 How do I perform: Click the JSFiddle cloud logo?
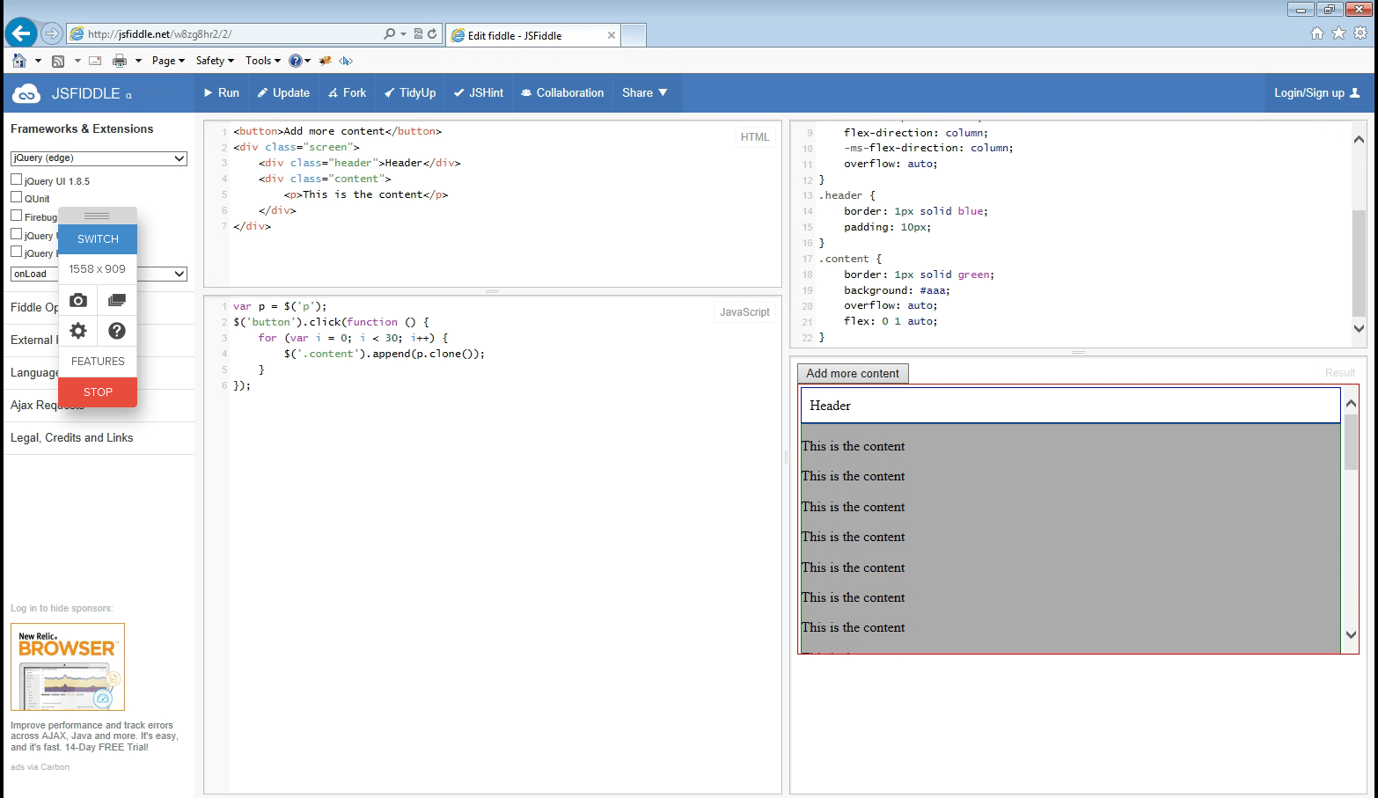click(x=25, y=92)
